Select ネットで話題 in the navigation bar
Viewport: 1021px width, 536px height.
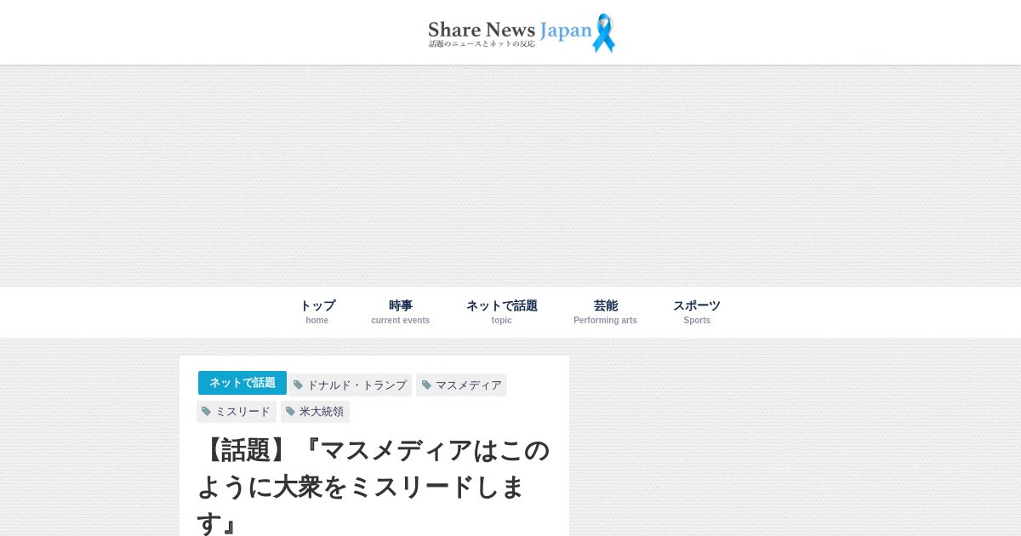pos(502,311)
